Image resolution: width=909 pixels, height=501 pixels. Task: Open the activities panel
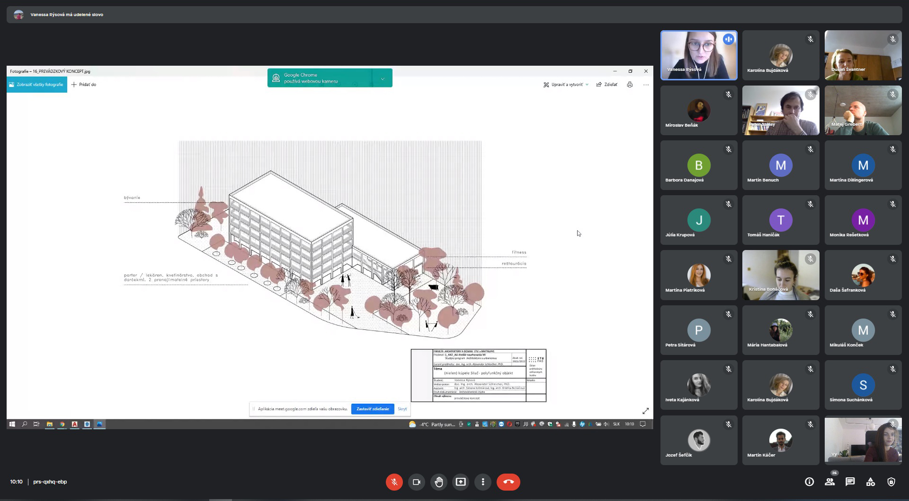pos(871,482)
